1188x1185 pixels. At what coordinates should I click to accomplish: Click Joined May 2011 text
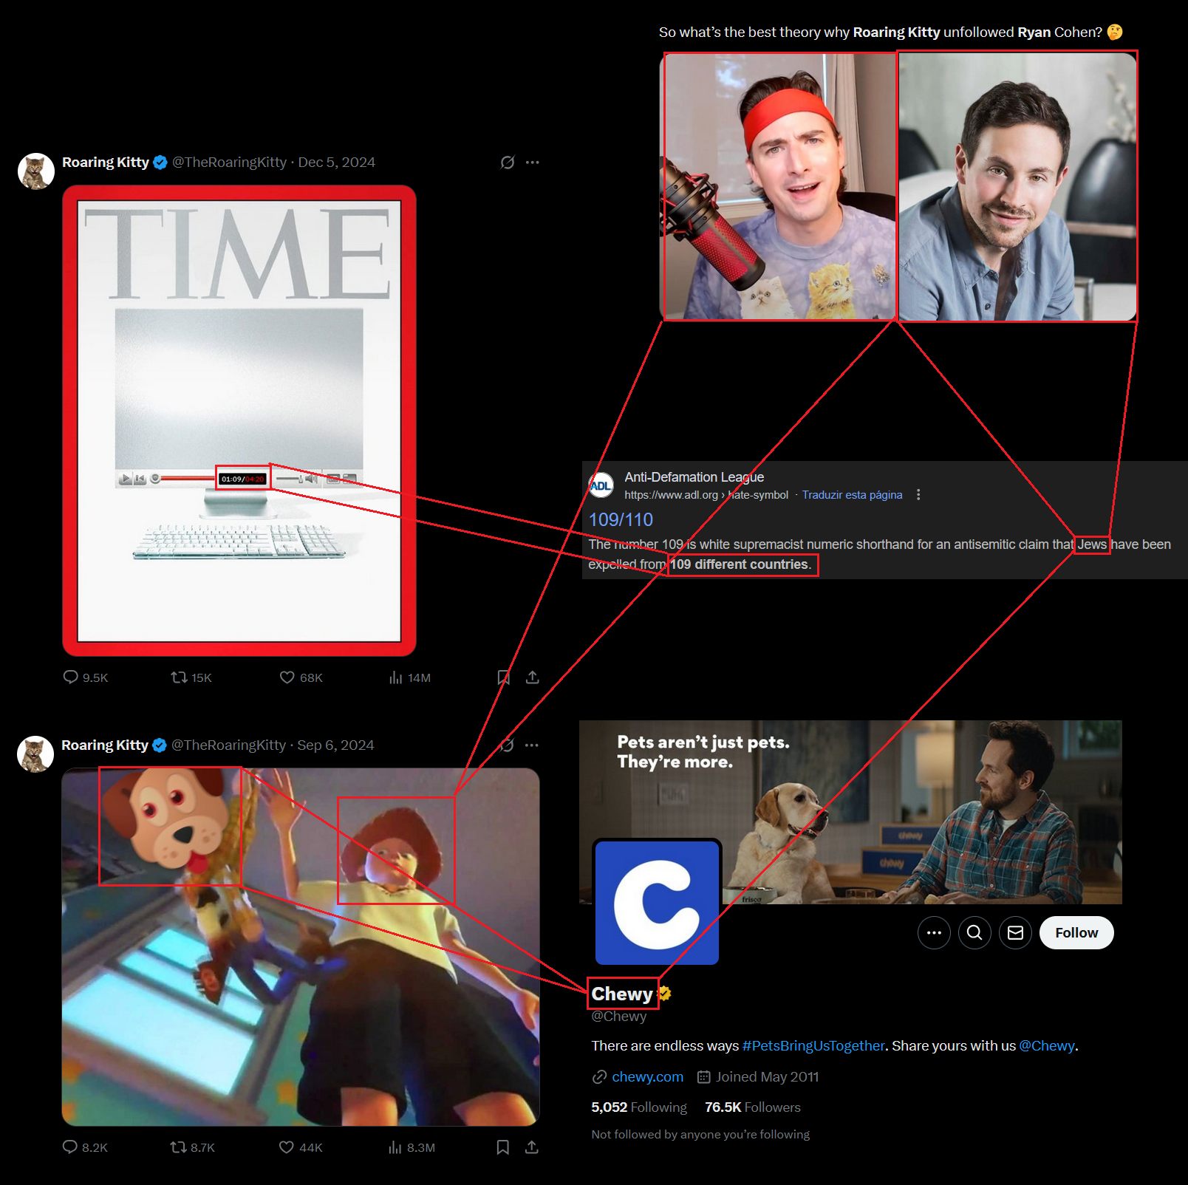(x=767, y=1076)
